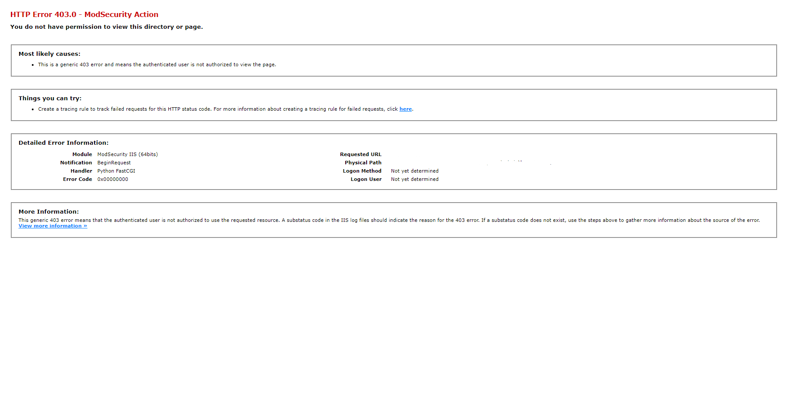Click the 'Physical Path' label
Image resolution: width=799 pixels, height=408 pixels.
coord(363,163)
